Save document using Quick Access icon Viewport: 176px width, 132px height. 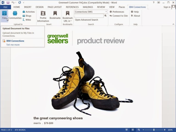(8, 2)
